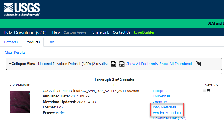Click Format: LAZ text

click(x=53, y=107)
